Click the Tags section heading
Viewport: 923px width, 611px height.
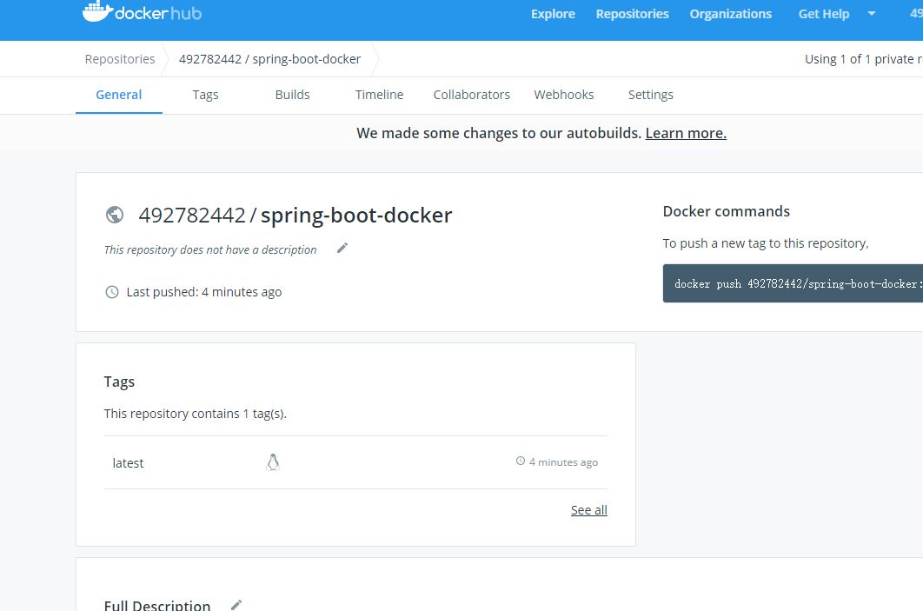tap(119, 382)
